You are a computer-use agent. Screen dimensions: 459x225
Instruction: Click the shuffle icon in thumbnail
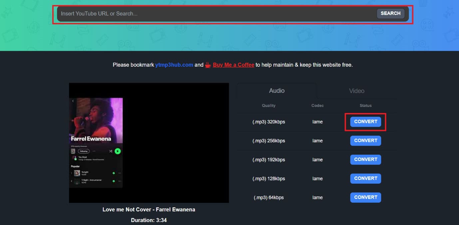pos(111,151)
